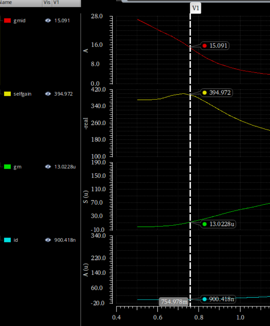Click the 900.418n id marker readout

click(x=218, y=299)
